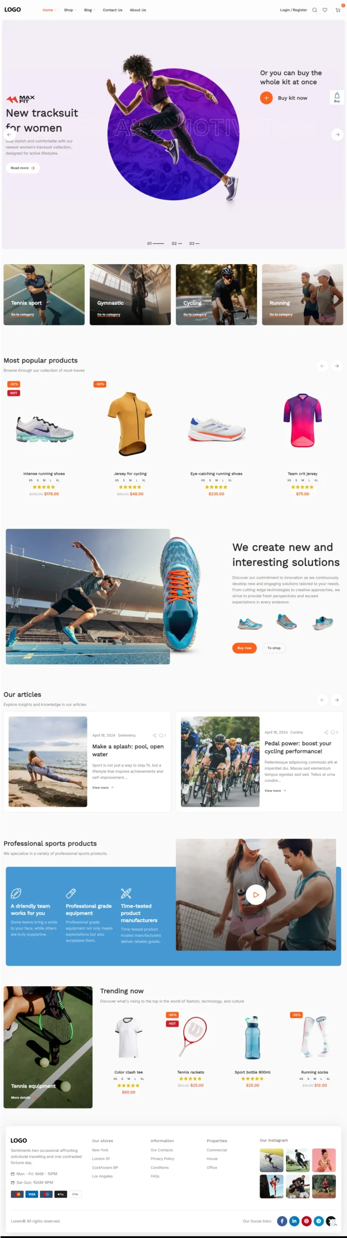
Task: Open the Facebook social link
Action: pos(282,1221)
